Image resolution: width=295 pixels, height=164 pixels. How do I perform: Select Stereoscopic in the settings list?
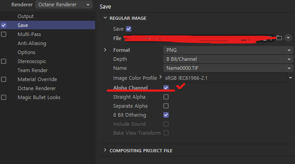[32, 61]
